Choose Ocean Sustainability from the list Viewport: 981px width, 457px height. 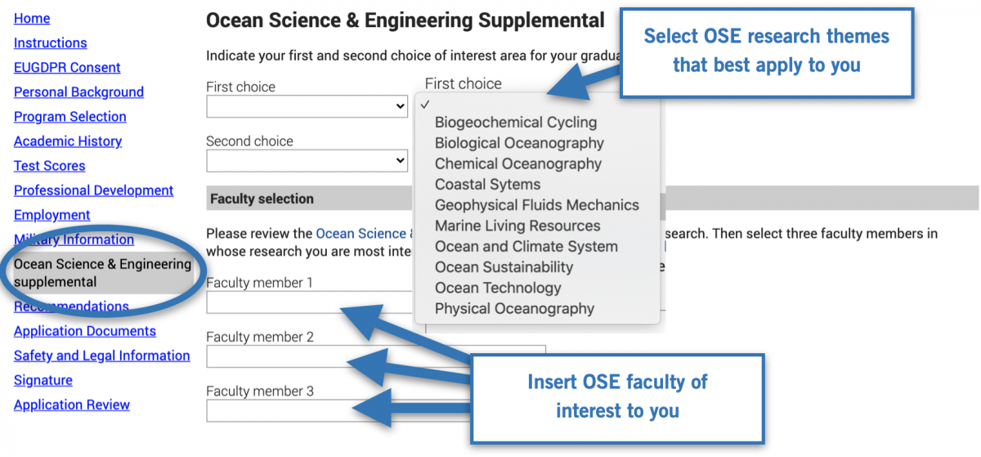click(x=504, y=267)
